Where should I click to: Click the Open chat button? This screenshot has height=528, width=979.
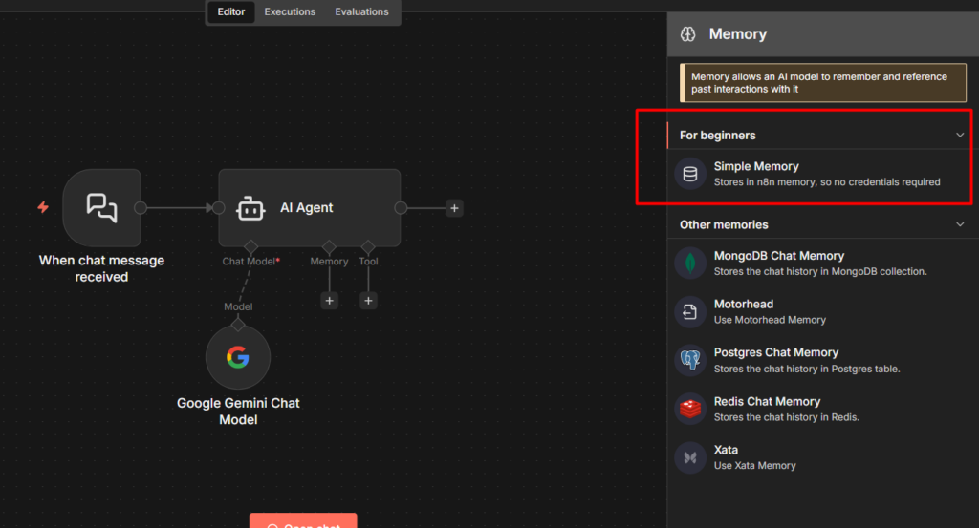[x=303, y=521]
